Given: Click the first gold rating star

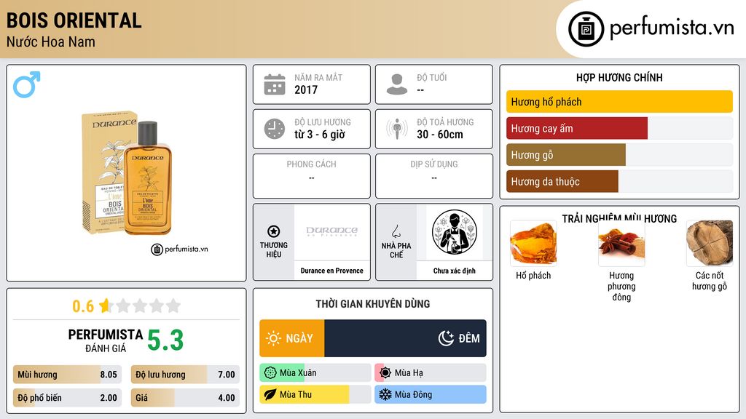Looking at the screenshot, I should pyautogui.click(x=105, y=306).
